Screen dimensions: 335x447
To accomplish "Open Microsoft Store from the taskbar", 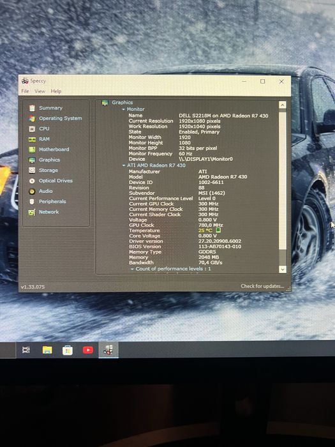I will pyautogui.click(x=68, y=350).
